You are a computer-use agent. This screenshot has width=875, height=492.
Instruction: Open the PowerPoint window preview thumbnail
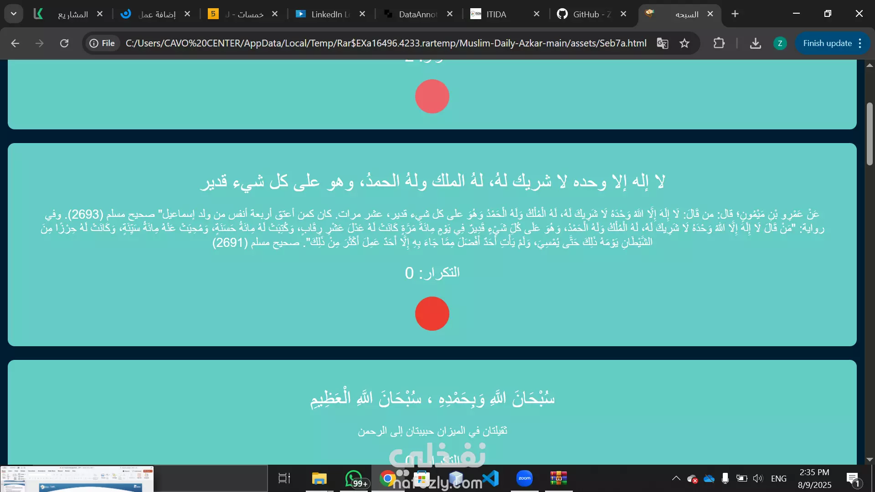tap(77, 478)
